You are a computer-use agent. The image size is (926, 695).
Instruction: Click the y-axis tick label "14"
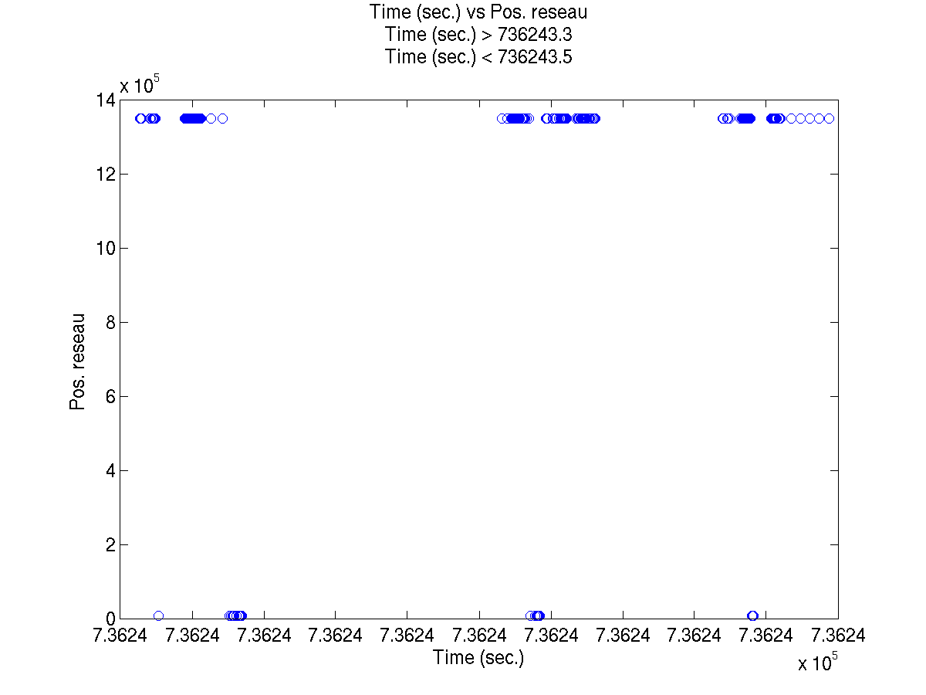click(x=106, y=100)
